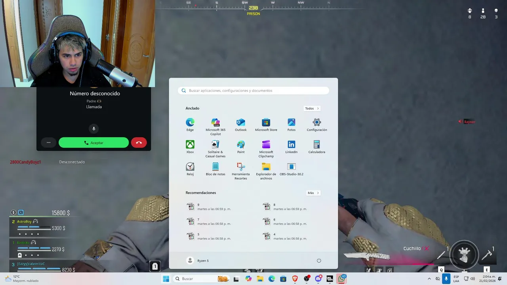Open the call's three-dot options
This screenshot has width=507, height=285.
point(48,142)
